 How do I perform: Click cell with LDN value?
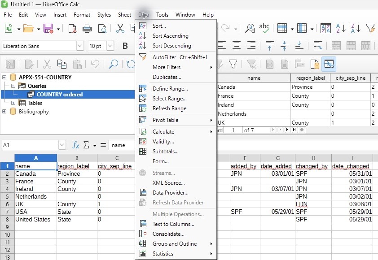313,204
